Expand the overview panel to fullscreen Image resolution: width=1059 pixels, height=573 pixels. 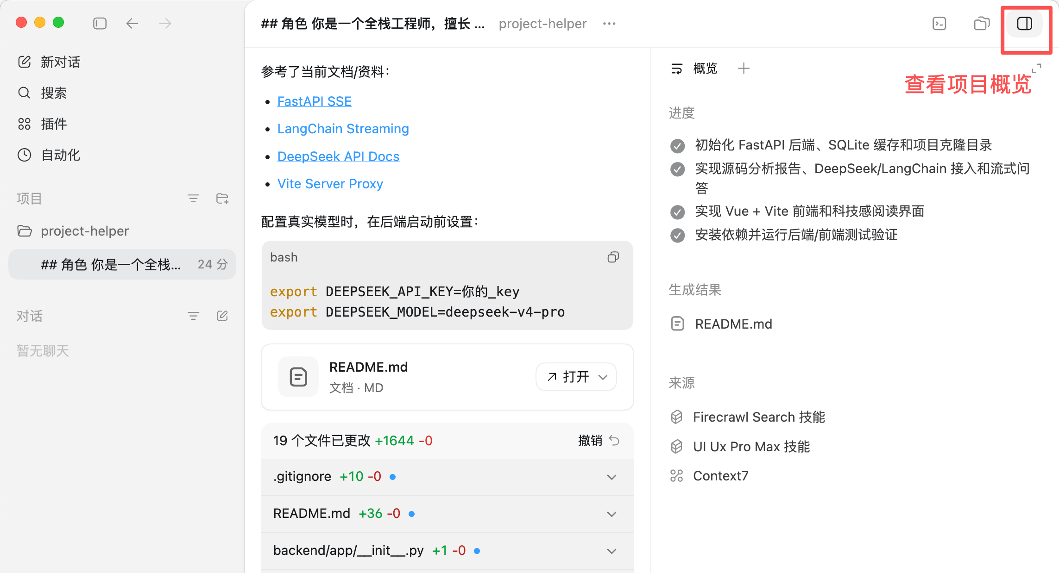1036,69
